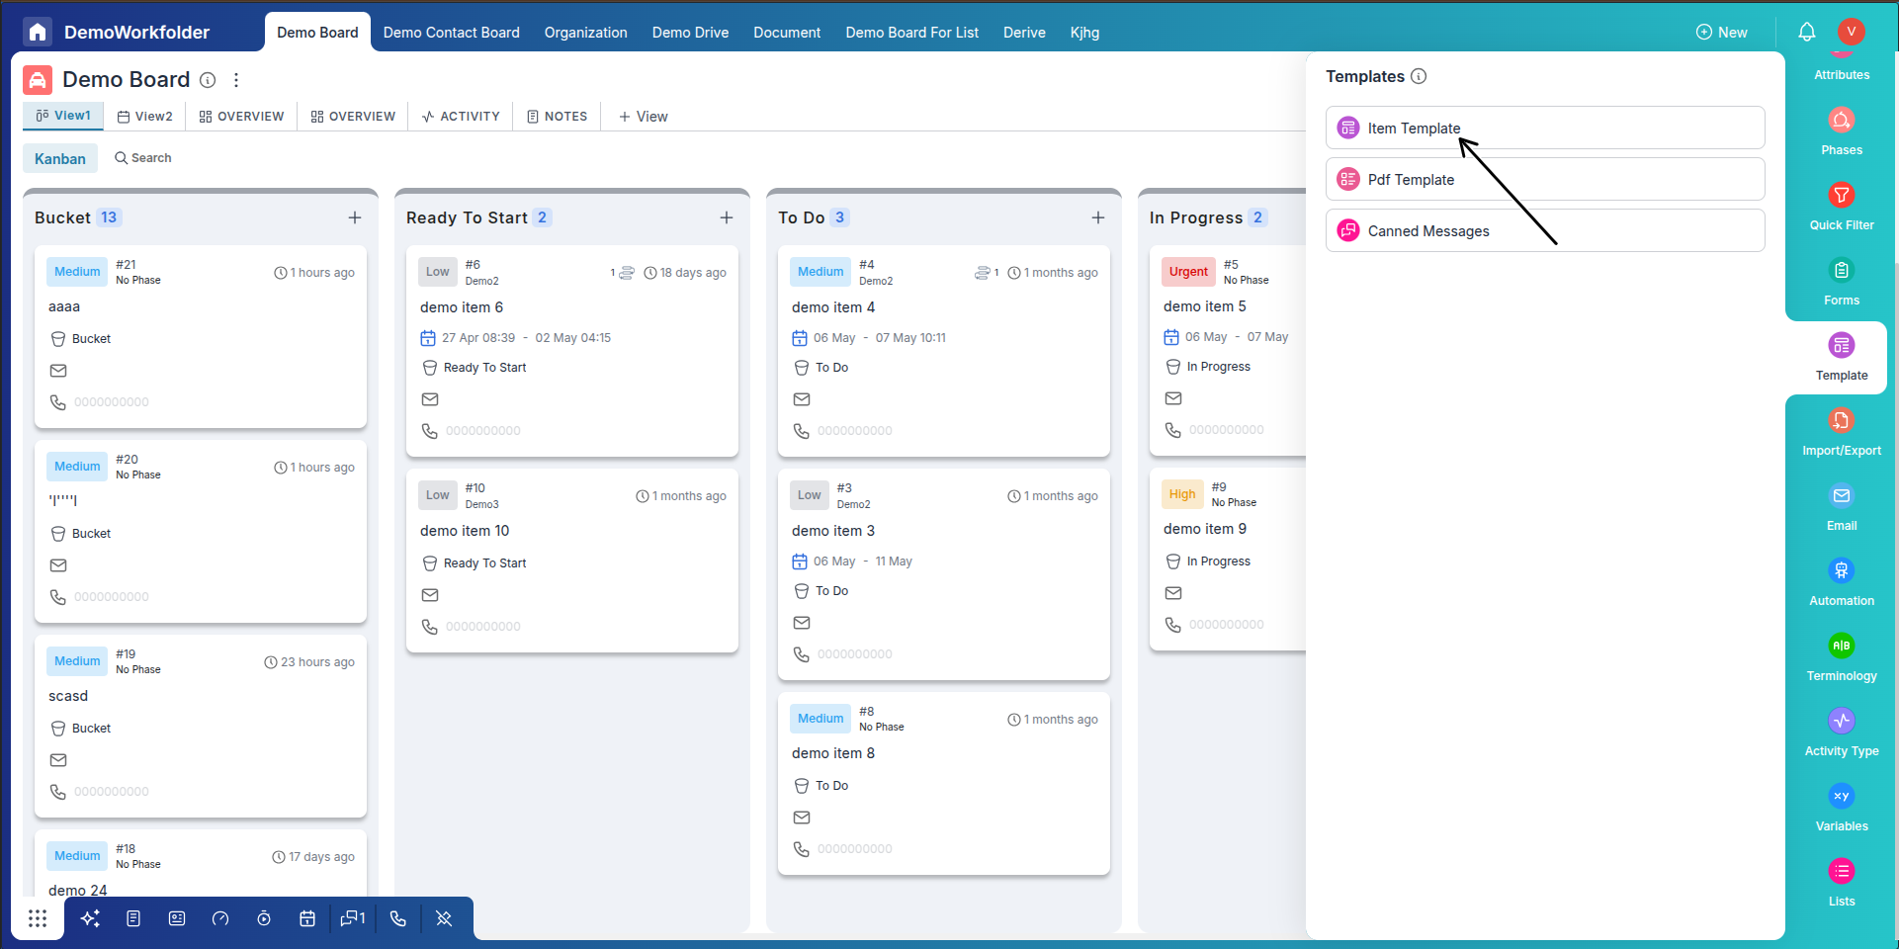1899x949 pixels.
Task: Open the Lists sidebar icon
Action: 1841,872
